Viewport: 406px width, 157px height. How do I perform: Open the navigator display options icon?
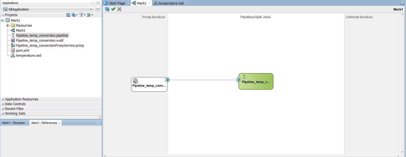pos(89,15)
